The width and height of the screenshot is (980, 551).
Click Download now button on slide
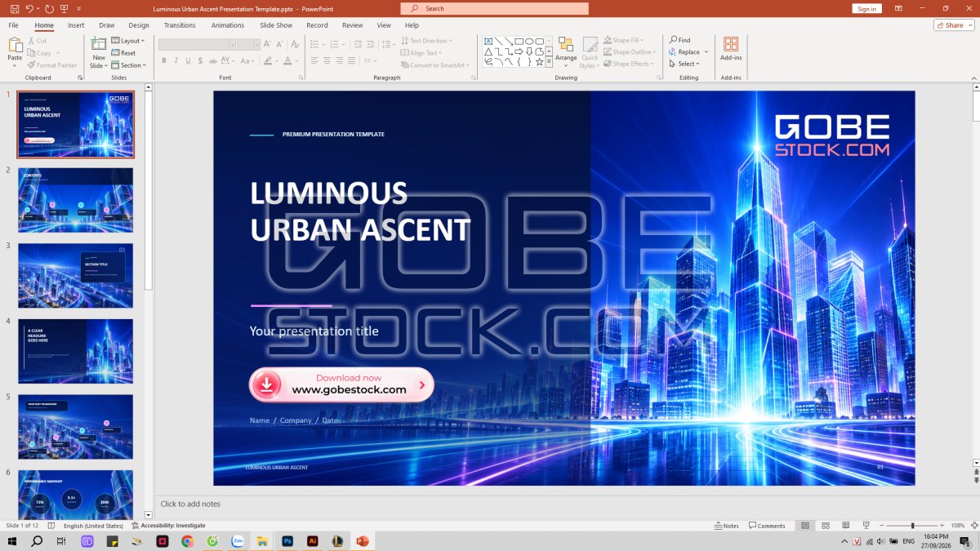tap(341, 384)
